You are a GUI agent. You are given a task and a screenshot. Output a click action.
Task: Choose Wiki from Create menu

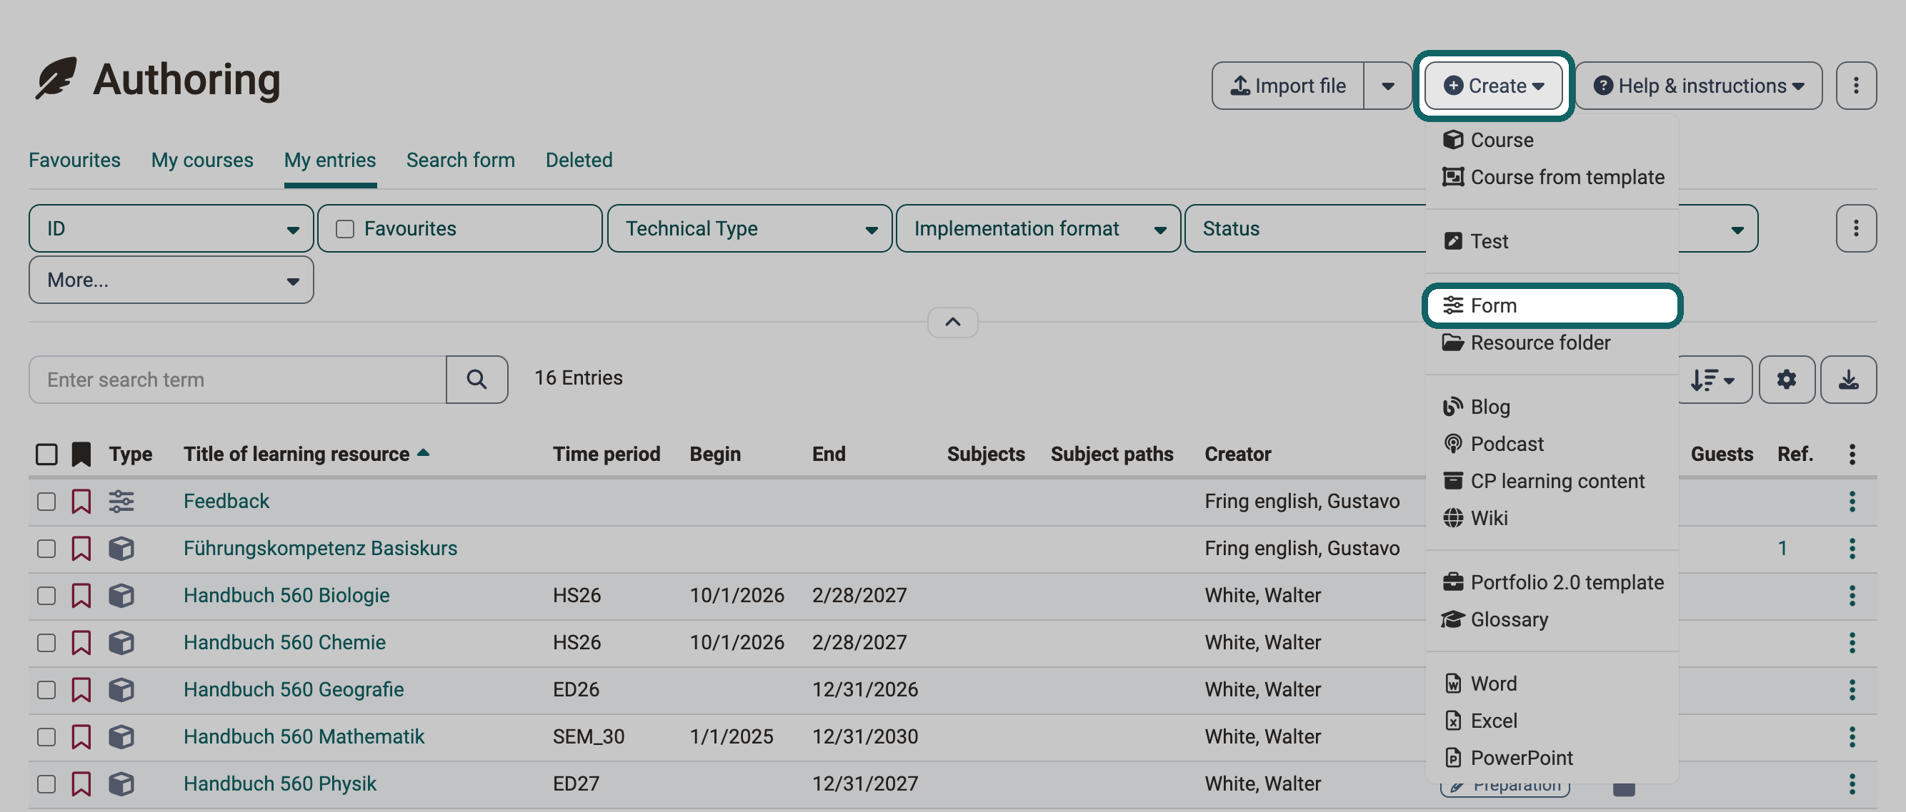click(1552, 517)
